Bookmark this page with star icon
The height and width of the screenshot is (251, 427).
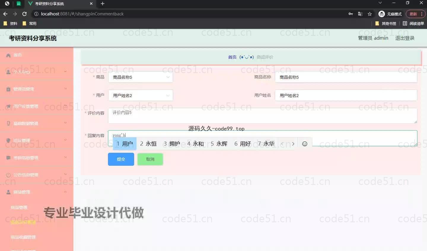pos(369,14)
